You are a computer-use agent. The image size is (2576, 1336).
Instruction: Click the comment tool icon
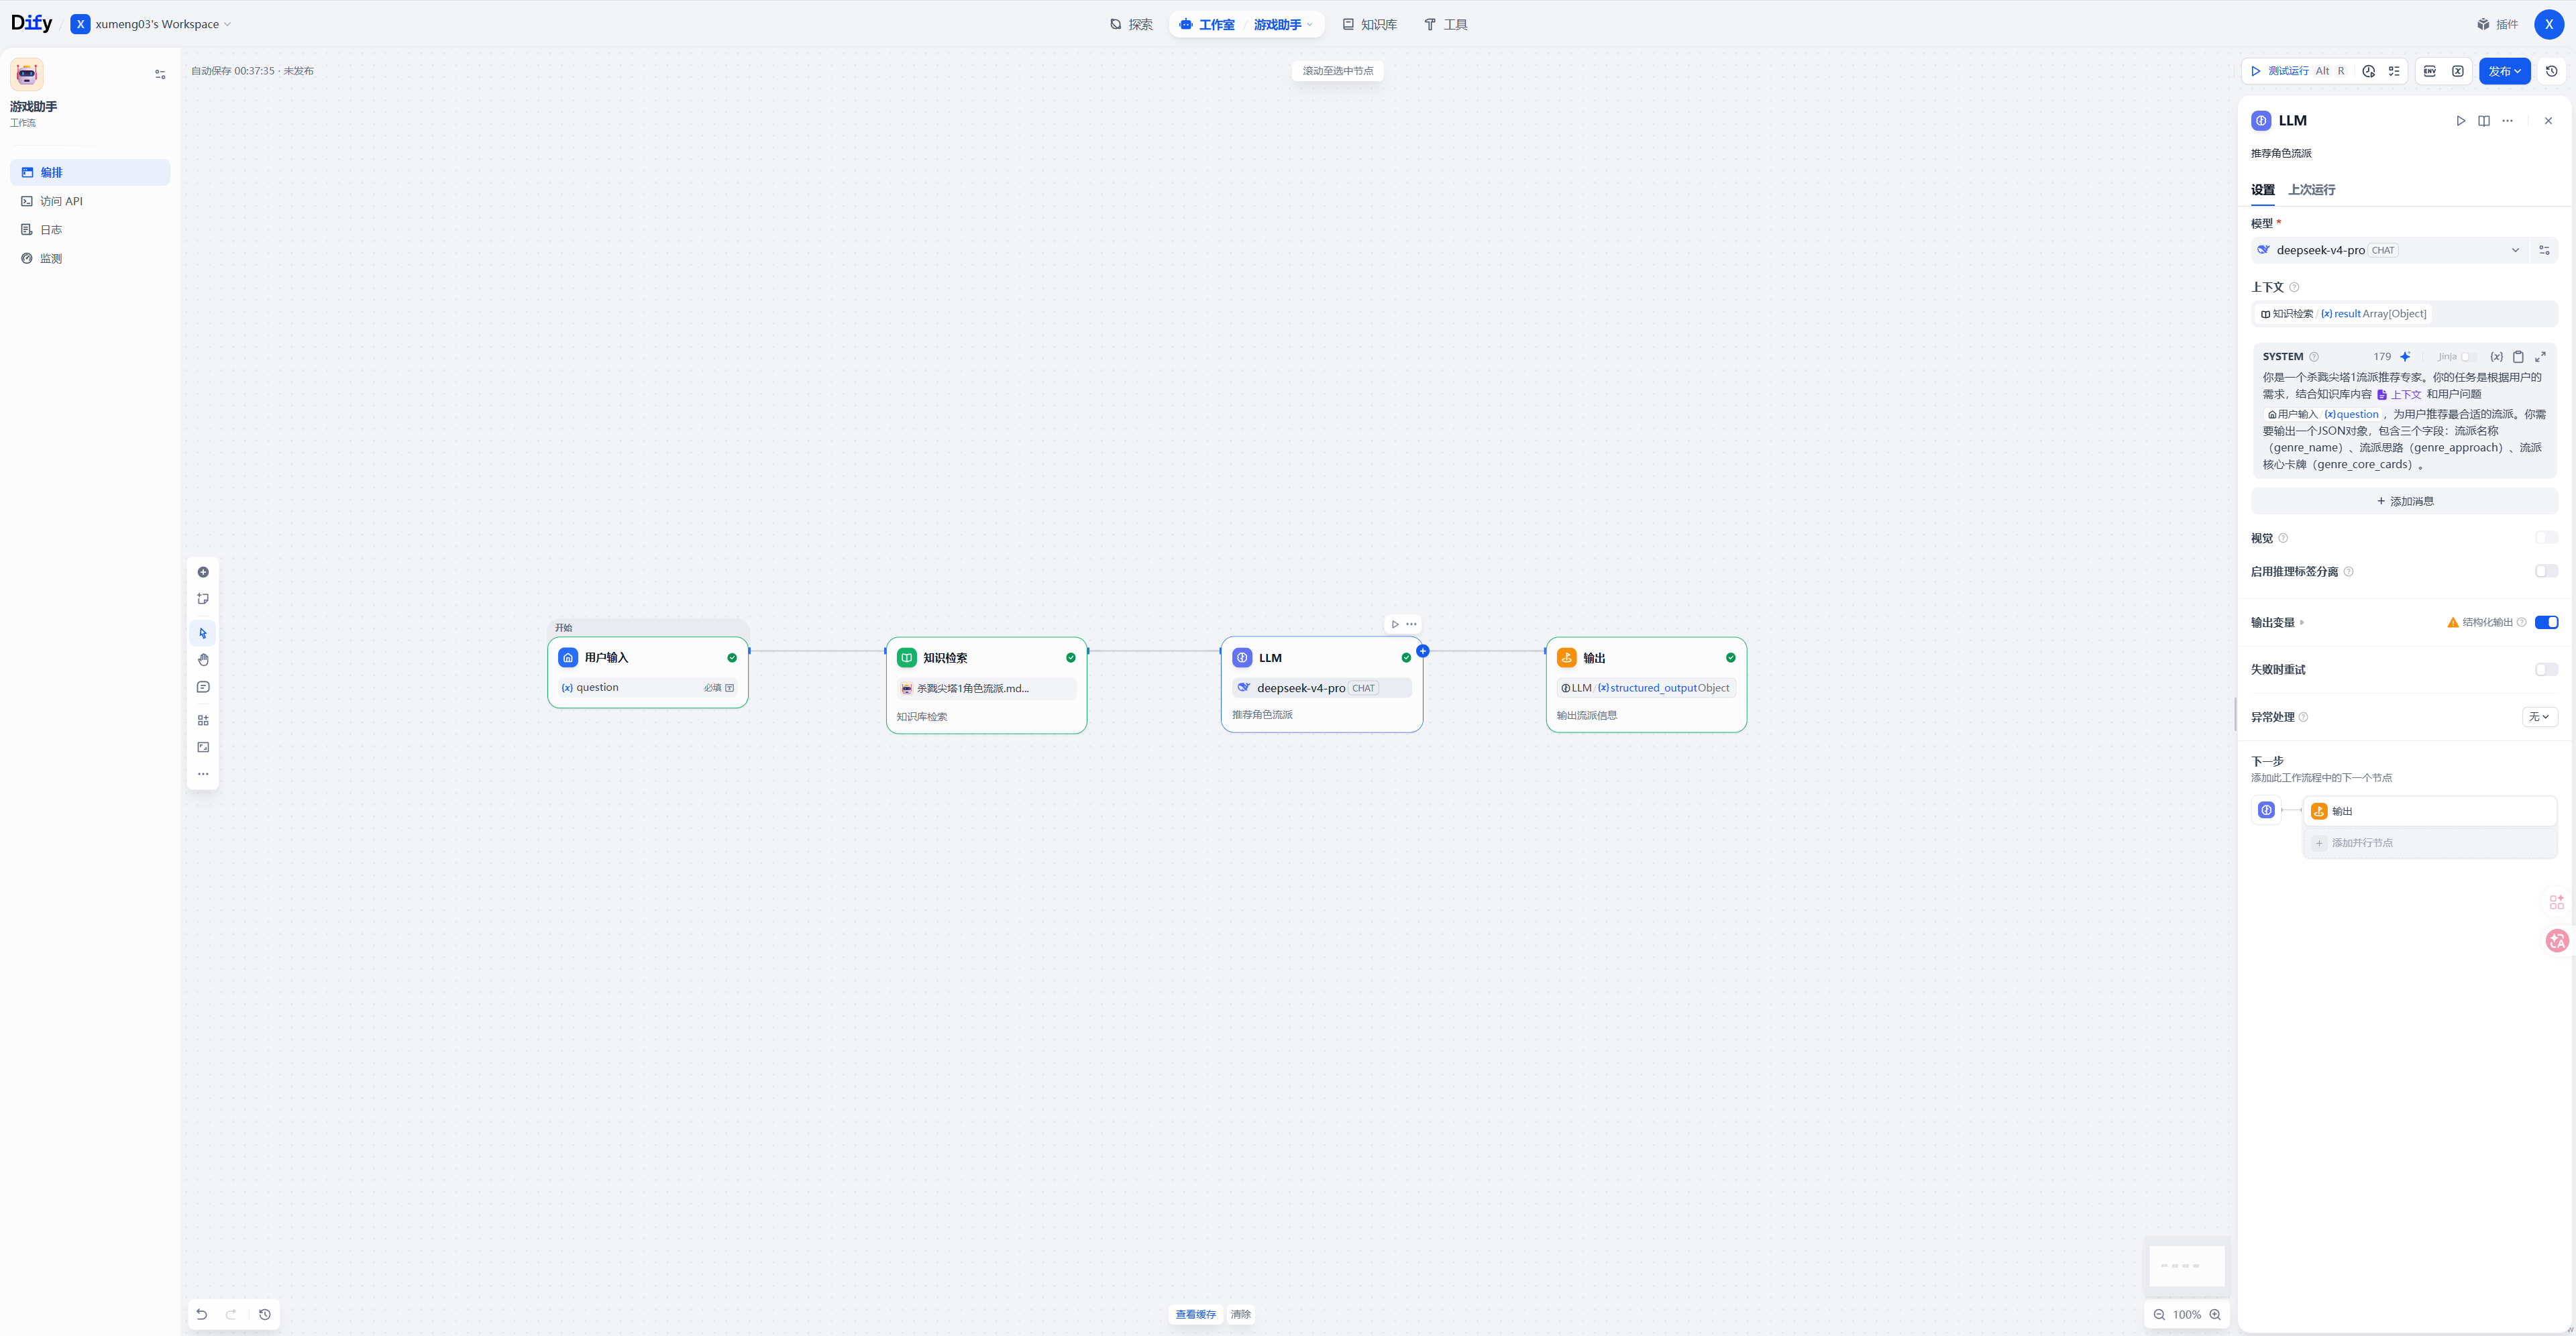pyautogui.click(x=203, y=687)
